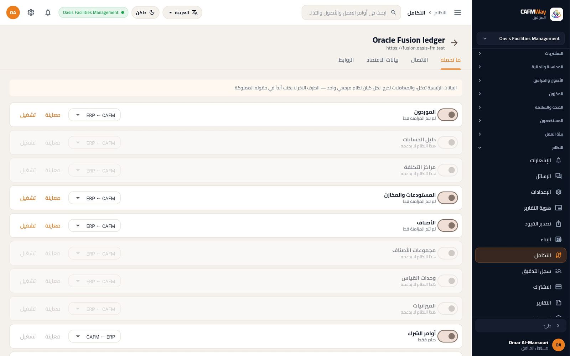Collapse sidebar using طي button

pyautogui.click(x=520, y=326)
